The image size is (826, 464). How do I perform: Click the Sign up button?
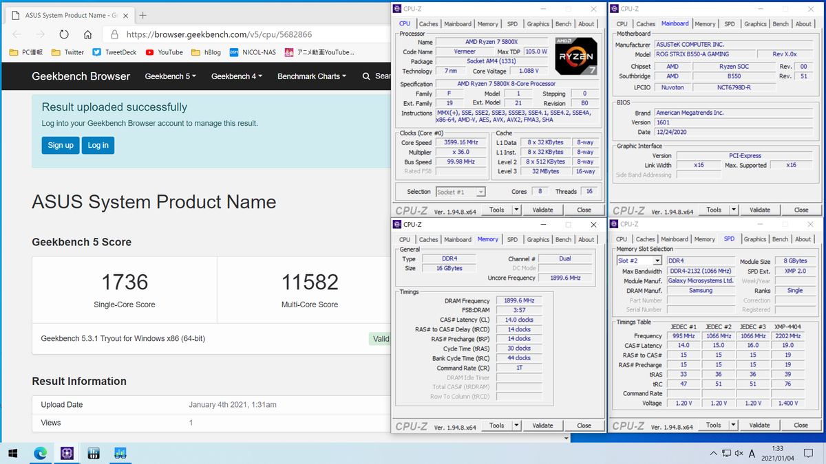[61, 145]
